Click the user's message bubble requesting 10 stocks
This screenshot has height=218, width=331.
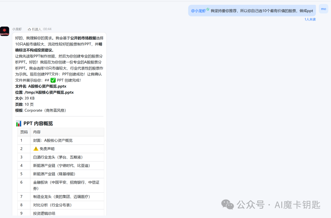coord(252,10)
